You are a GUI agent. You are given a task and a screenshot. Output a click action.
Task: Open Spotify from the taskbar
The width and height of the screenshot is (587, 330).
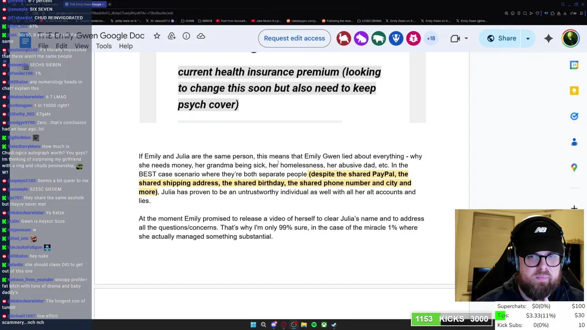coord(314,325)
